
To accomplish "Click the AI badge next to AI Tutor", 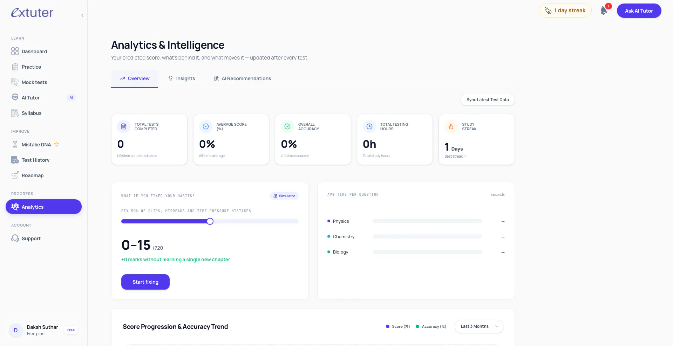I will pyautogui.click(x=71, y=98).
